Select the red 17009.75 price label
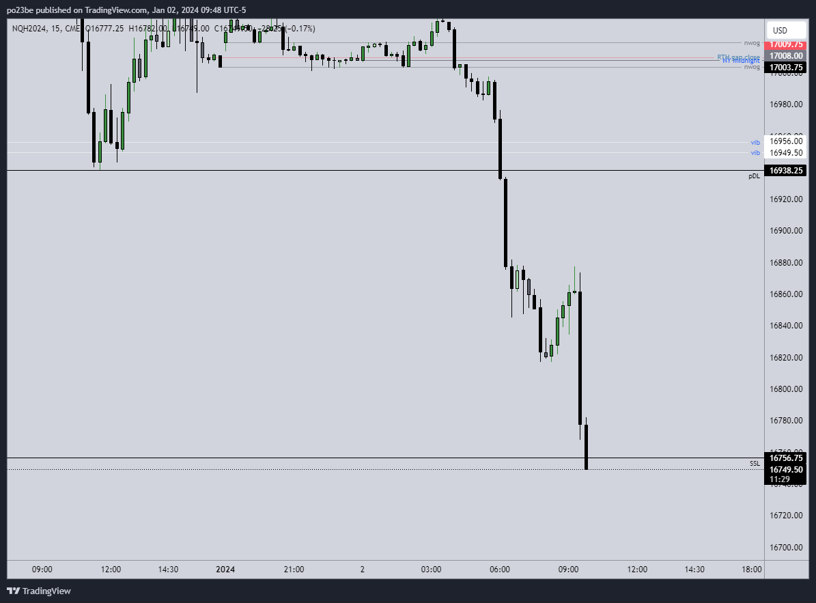Screen dimensions: 816x603 (786, 44)
